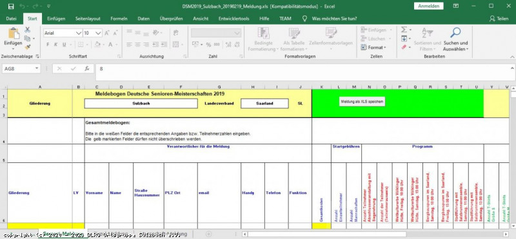Switch to the Daten ribbon tab

pyautogui.click(x=143, y=19)
